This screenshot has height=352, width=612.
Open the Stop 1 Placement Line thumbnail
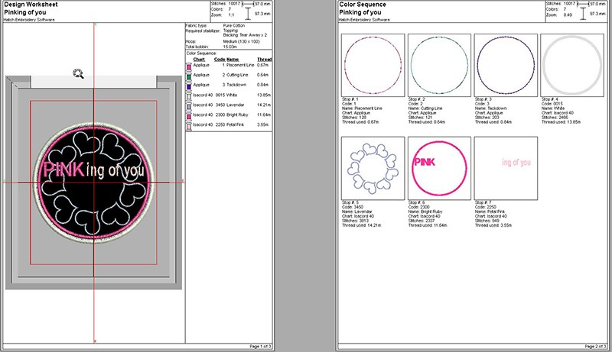coord(371,64)
